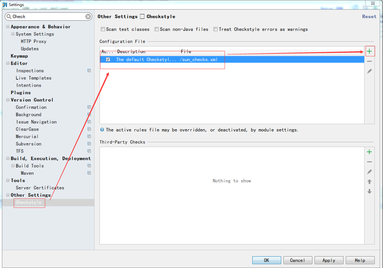Select Checkstyle in settings tree
This screenshot has height=268, width=383.
[x=29, y=202]
